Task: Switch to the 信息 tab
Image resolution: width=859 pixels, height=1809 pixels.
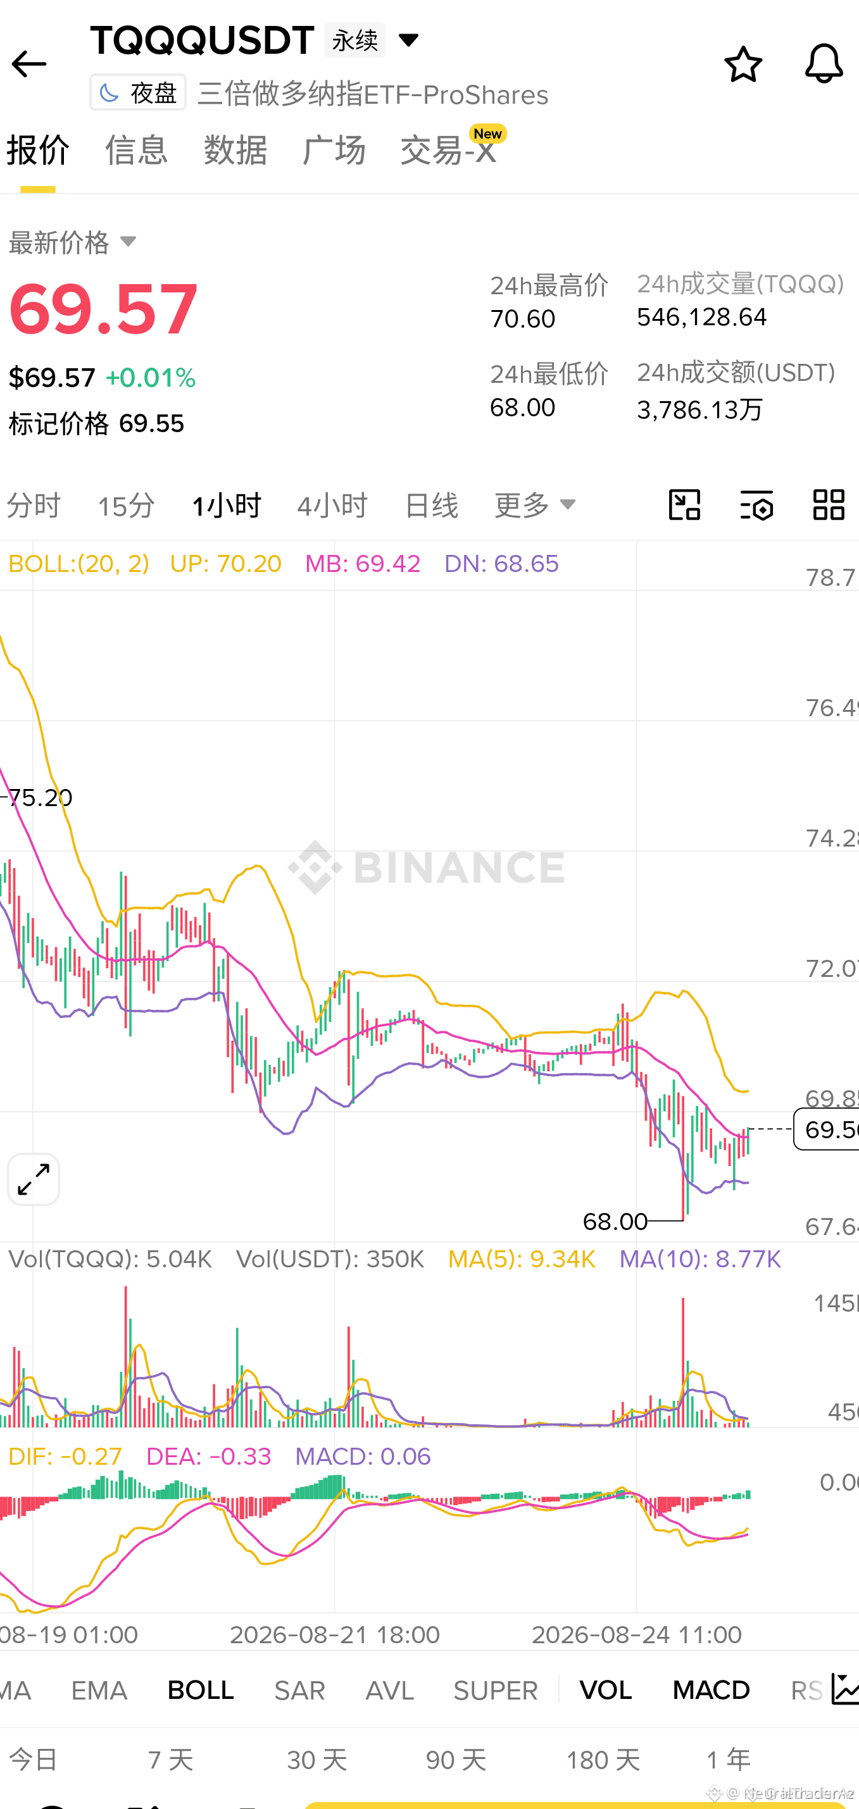Action: pyautogui.click(x=136, y=149)
